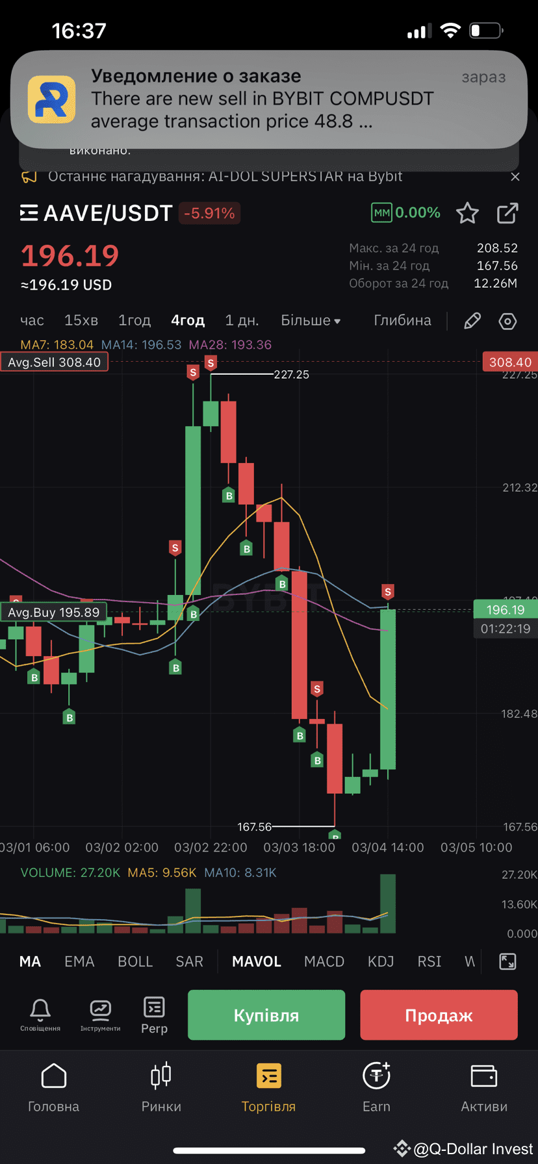Open the Earn tab
538x1164 pixels.
[376, 1089]
